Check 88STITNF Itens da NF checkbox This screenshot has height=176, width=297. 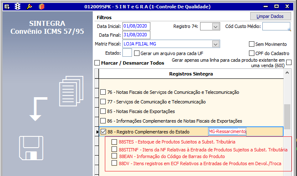click(x=114, y=149)
